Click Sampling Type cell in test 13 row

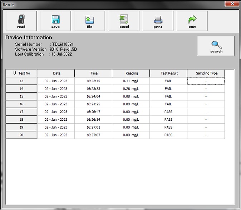click(206, 81)
